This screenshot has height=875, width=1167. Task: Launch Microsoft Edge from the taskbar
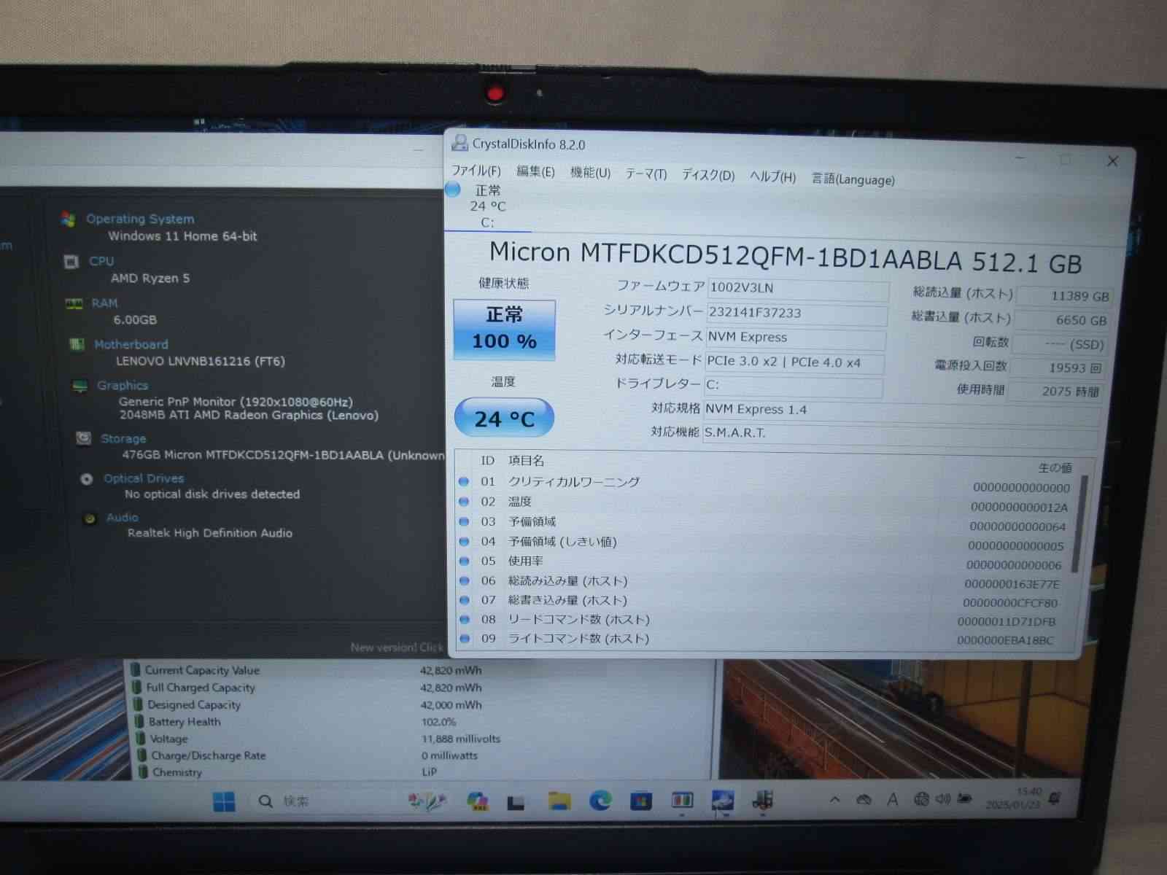(x=600, y=801)
